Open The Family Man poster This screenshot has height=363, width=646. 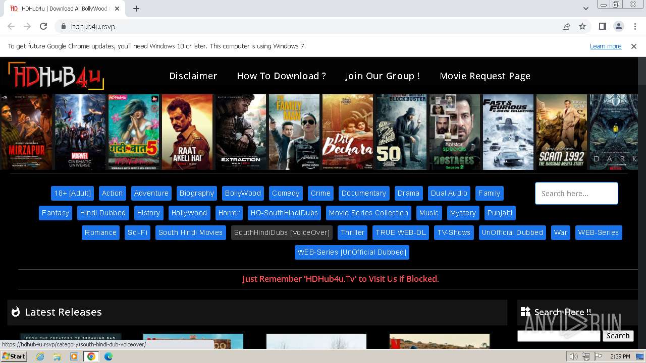[x=294, y=132]
